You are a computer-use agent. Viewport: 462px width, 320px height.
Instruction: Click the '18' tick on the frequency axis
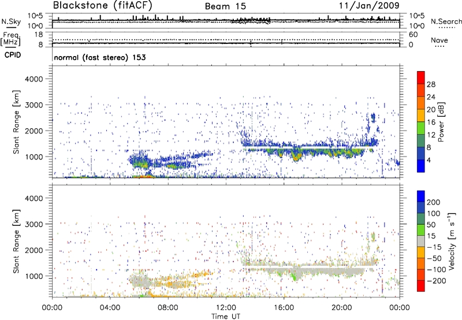(39, 35)
